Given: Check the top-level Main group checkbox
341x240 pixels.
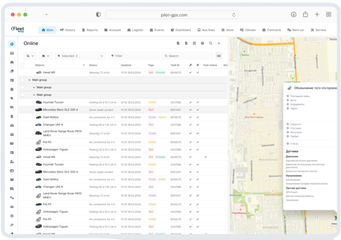Looking at the screenshot, I should pyautogui.click(x=22, y=80).
